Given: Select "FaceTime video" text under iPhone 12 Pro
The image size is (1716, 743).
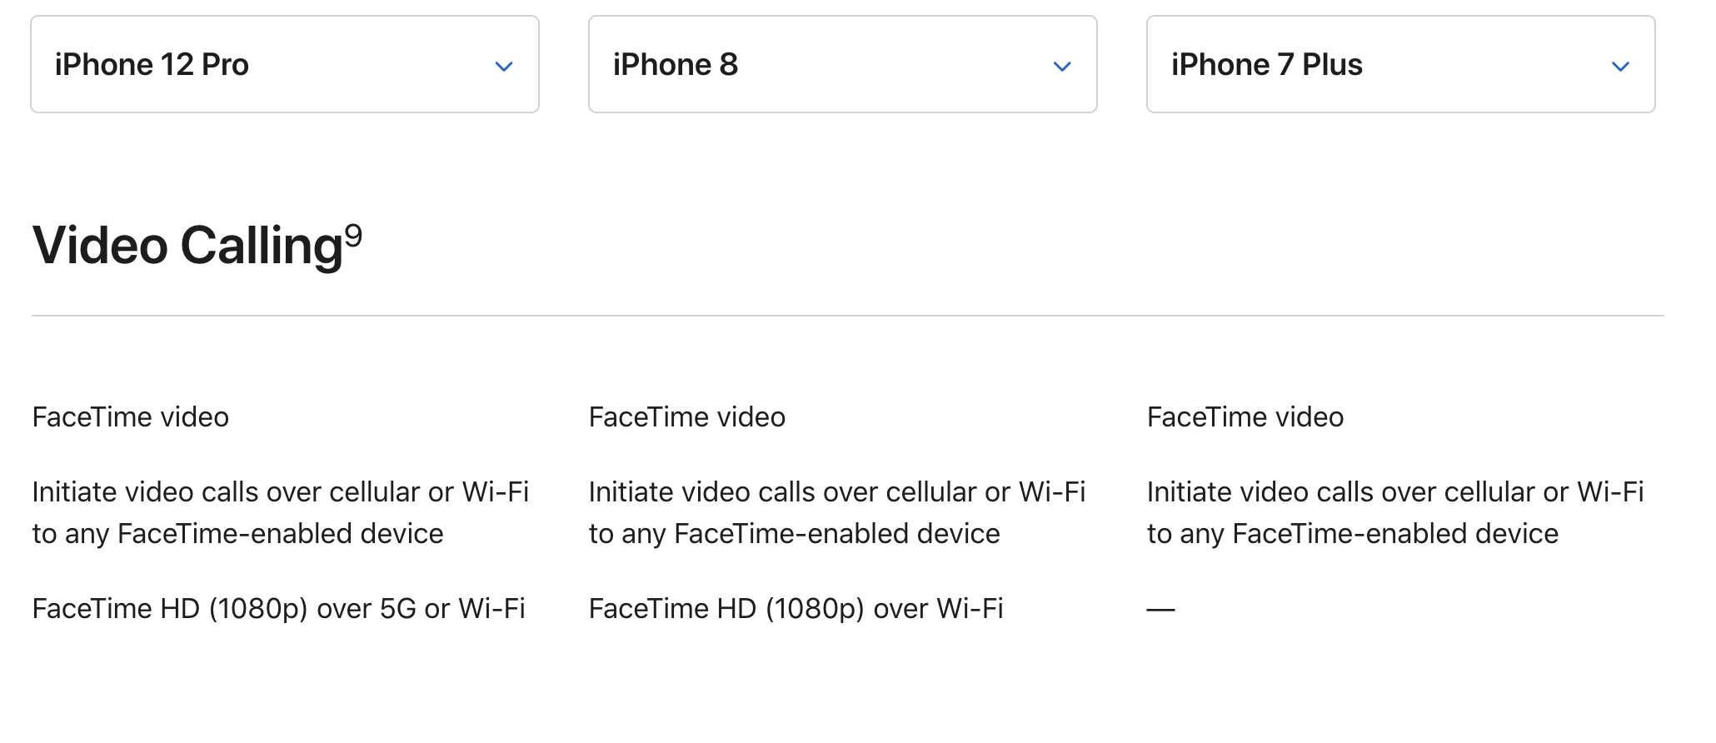Looking at the screenshot, I should pos(131,417).
